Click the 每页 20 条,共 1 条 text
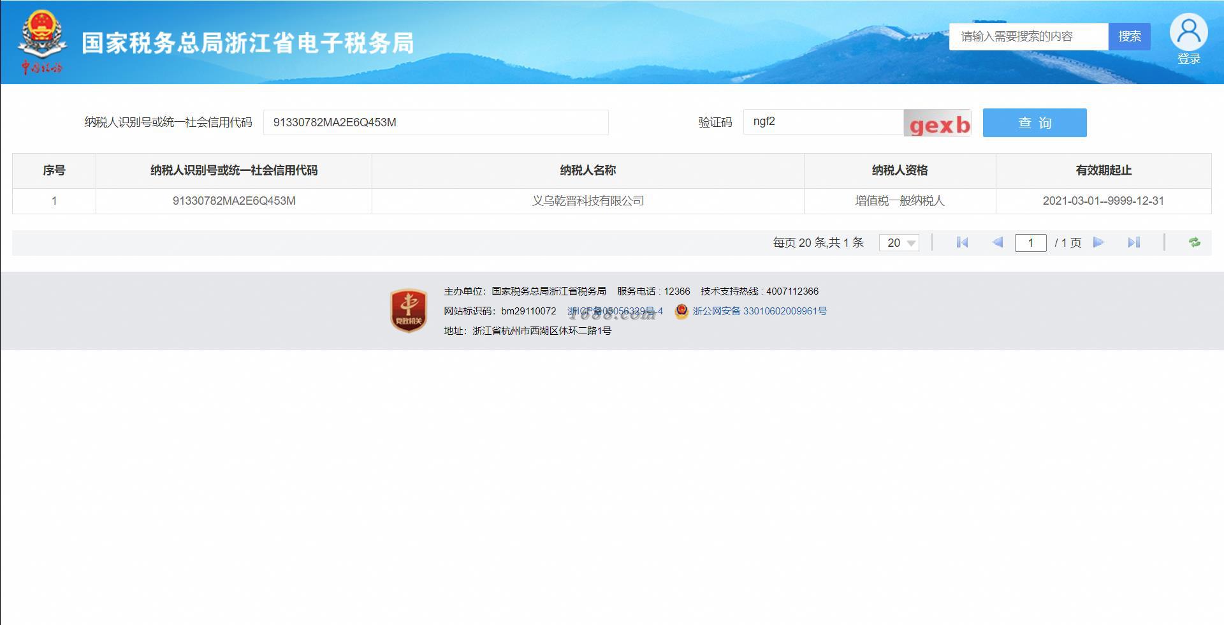The image size is (1224, 625). 818,242
